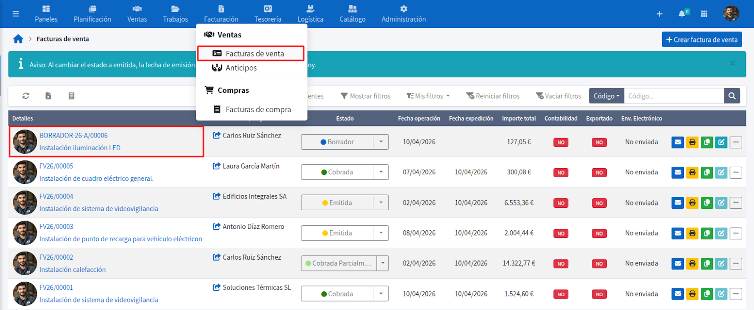Send BORRADOR-26-A/00006 by email icon
Viewport: 754px width, 310px height.
point(677,142)
